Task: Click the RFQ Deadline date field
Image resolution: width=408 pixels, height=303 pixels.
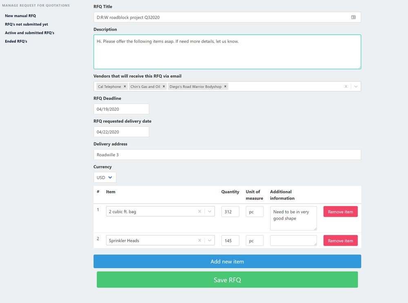Action: pyautogui.click(x=121, y=109)
